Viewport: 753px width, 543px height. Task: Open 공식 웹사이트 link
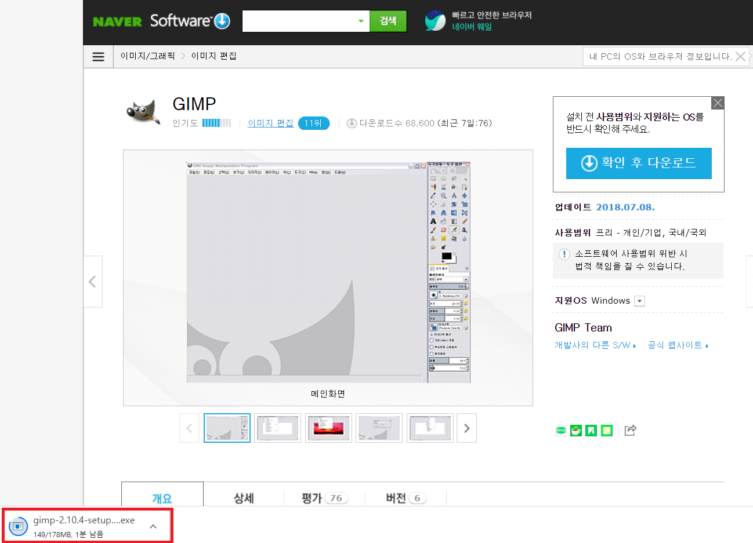coord(678,345)
